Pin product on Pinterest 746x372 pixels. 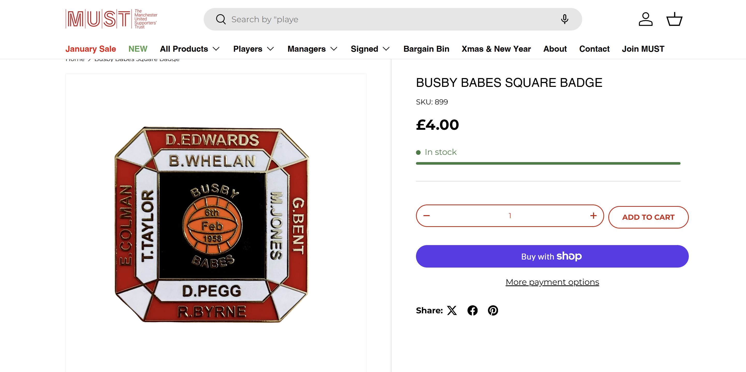tap(493, 310)
